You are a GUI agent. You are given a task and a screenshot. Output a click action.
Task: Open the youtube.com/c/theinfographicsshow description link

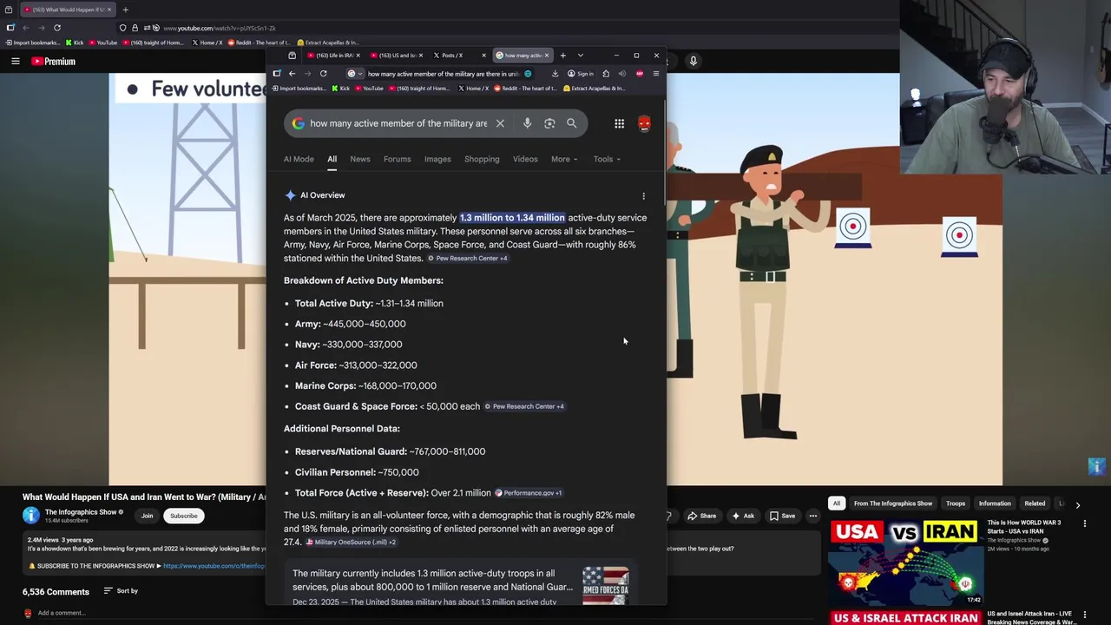click(214, 566)
